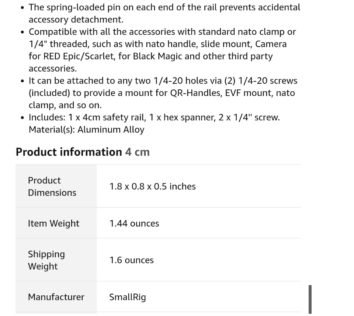Select the 'Manufacturer' row label
This screenshot has width=354, height=316.
pyautogui.click(x=56, y=297)
